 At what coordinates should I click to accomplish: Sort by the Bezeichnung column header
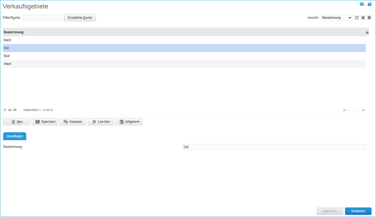[x=13, y=32]
